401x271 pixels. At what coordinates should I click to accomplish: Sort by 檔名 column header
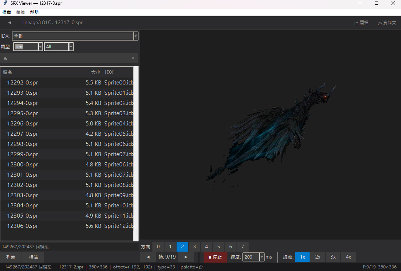coord(7,72)
